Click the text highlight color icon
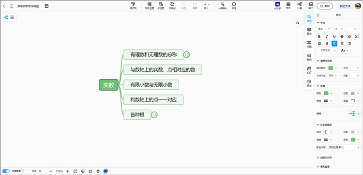This screenshot has width=363, height=175. [327, 43]
